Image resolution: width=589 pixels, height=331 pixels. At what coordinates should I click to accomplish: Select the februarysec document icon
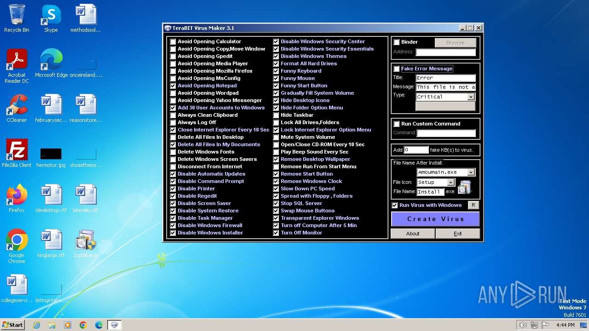click(x=51, y=108)
